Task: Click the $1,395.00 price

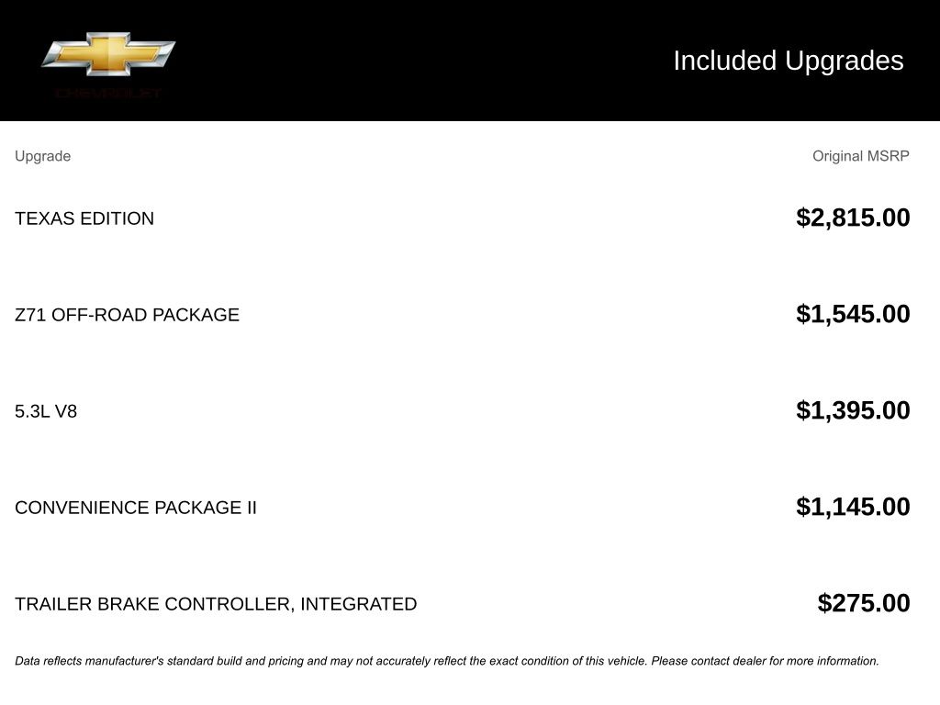Action: tap(853, 410)
